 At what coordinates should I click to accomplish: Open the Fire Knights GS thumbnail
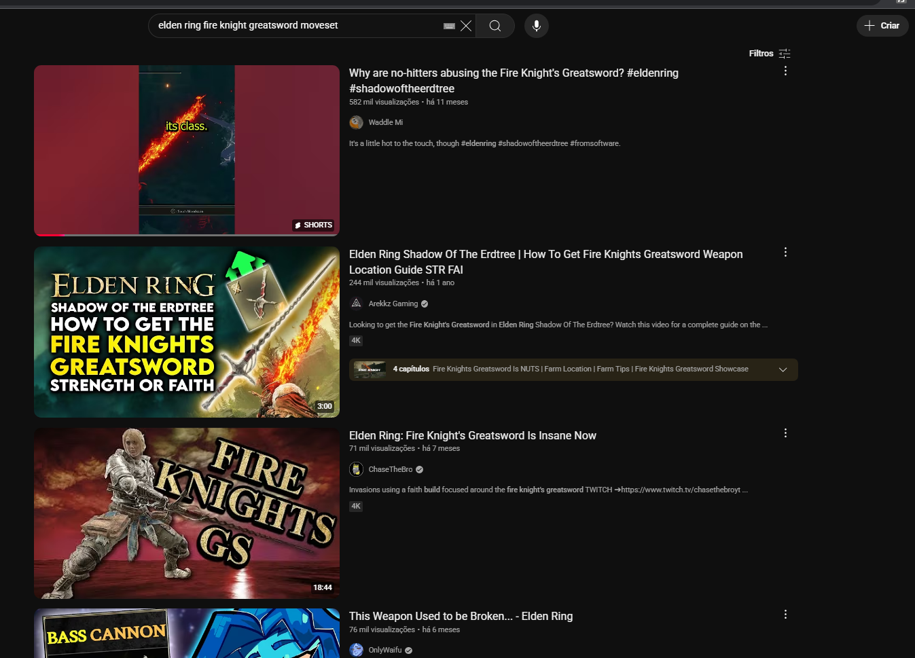click(x=187, y=513)
